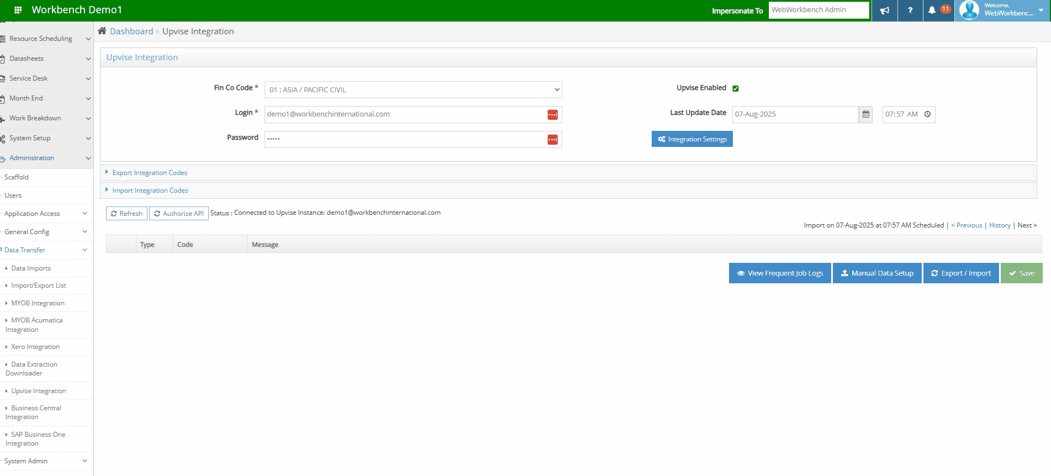This screenshot has width=1051, height=476.
Task: Open Users in the sidebar
Action: (x=13, y=195)
